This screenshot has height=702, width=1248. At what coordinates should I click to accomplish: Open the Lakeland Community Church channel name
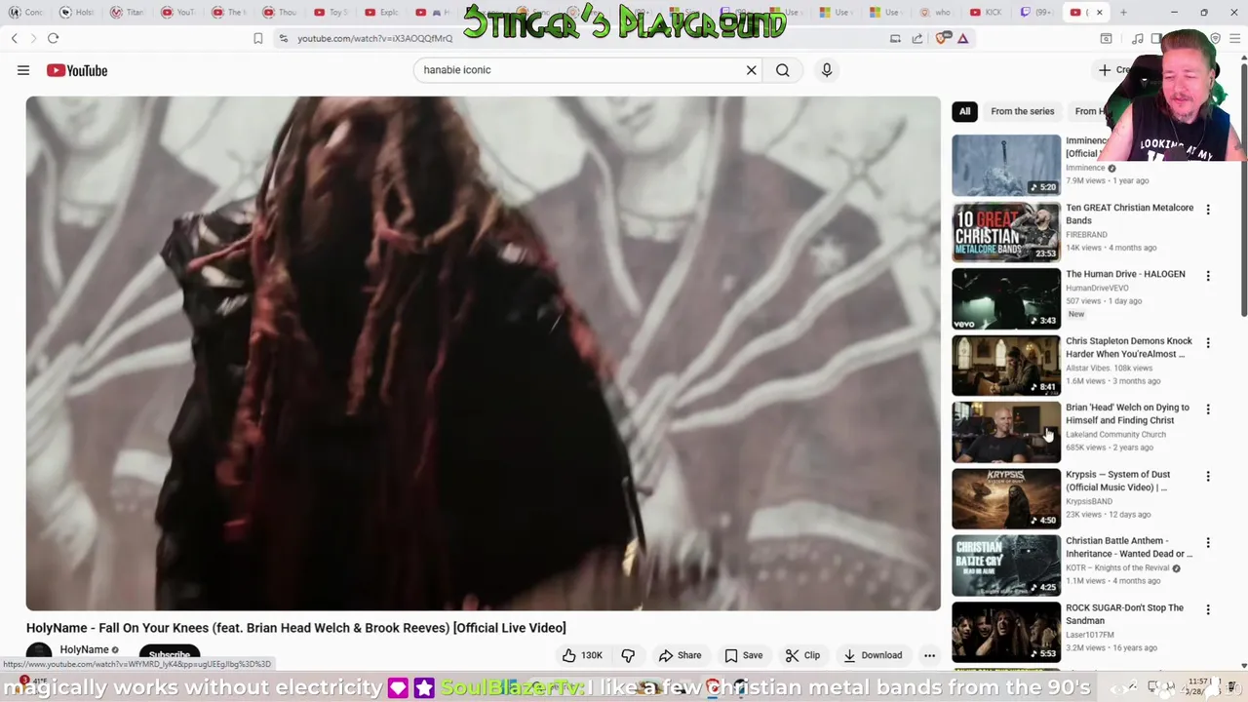pyautogui.click(x=1115, y=435)
